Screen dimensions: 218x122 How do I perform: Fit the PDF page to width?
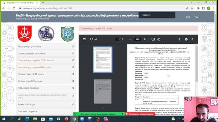click(x=153, y=39)
